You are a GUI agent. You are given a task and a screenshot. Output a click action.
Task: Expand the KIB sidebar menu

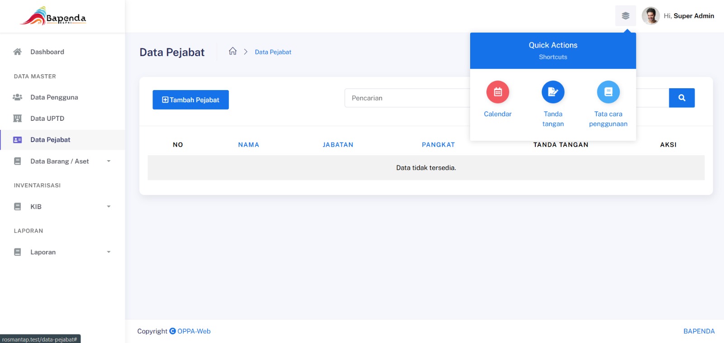pos(62,206)
